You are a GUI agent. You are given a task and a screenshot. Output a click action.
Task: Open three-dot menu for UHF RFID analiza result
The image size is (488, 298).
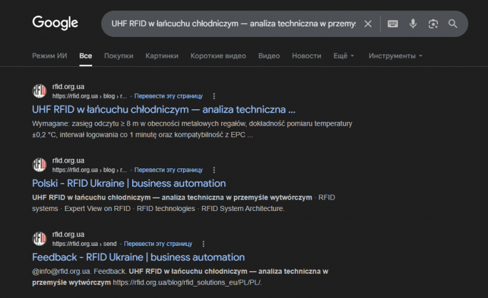coord(213,96)
